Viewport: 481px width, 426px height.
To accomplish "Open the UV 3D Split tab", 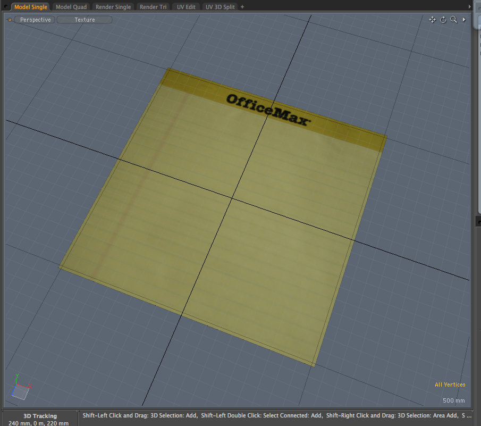I will (x=220, y=7).
